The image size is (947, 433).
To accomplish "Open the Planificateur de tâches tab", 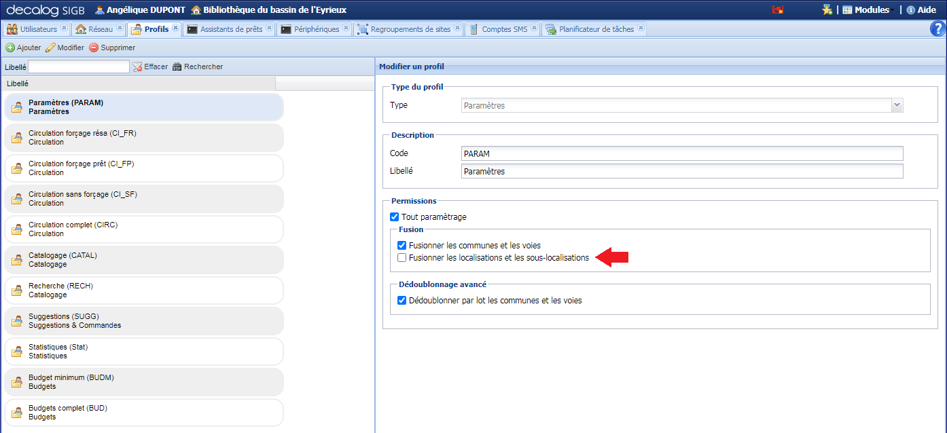I will (x=596, y=29).
